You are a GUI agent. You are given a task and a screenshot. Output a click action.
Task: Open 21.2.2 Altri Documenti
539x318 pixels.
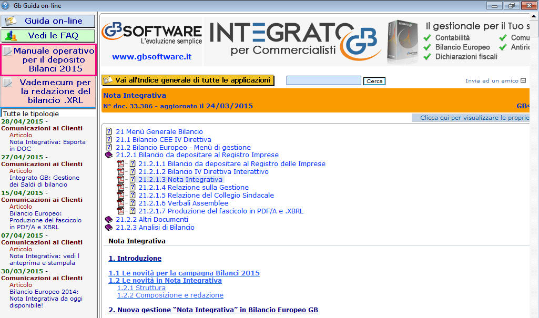point(152,219)
